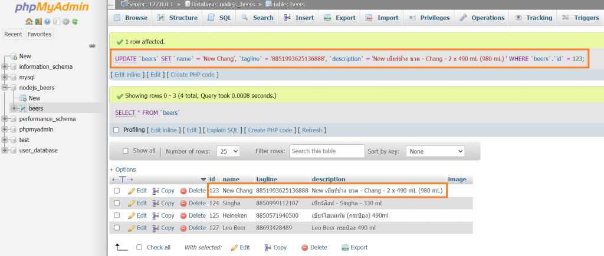Select the Singha row checkbox
604x256 pixels.
pos(117,203)
